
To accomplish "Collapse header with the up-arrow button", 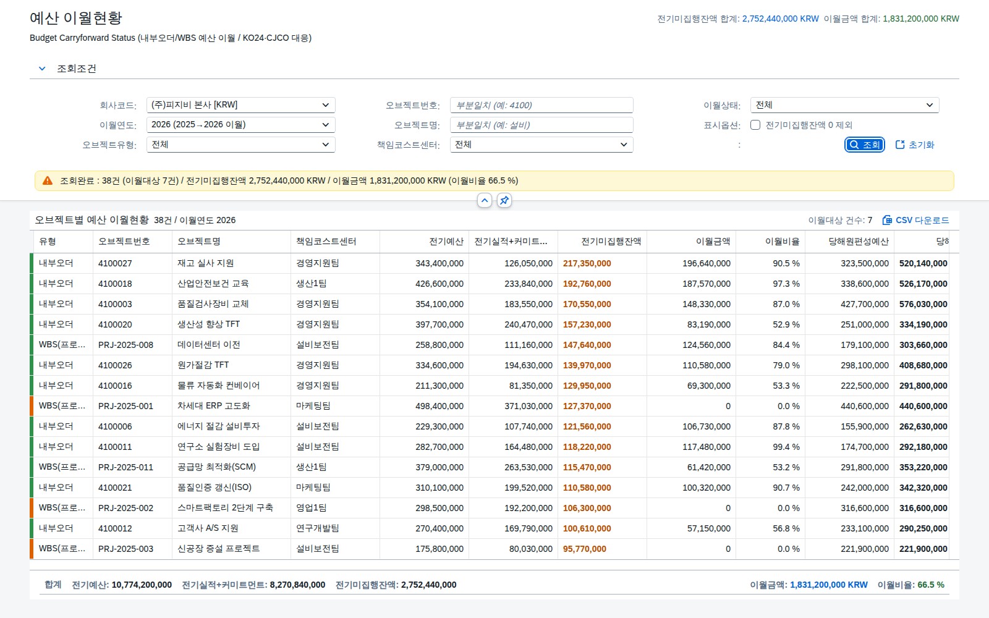I will tap(485, 200).
